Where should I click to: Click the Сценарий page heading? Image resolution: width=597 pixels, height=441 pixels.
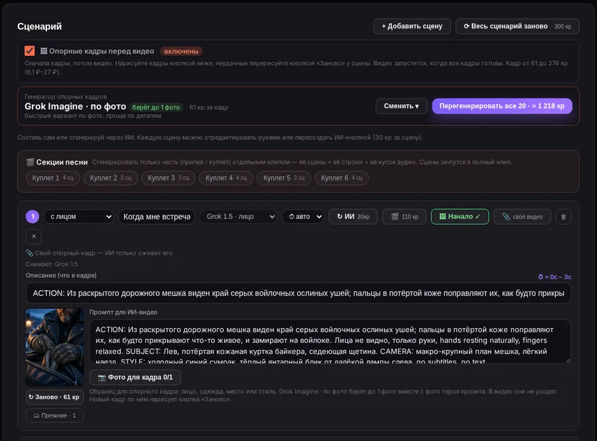[x=40, y=27]
